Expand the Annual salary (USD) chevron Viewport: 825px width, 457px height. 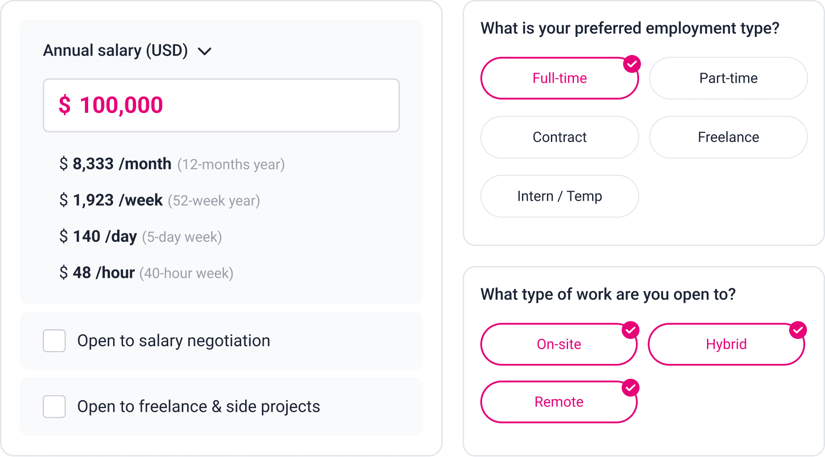tap(205, 51)
